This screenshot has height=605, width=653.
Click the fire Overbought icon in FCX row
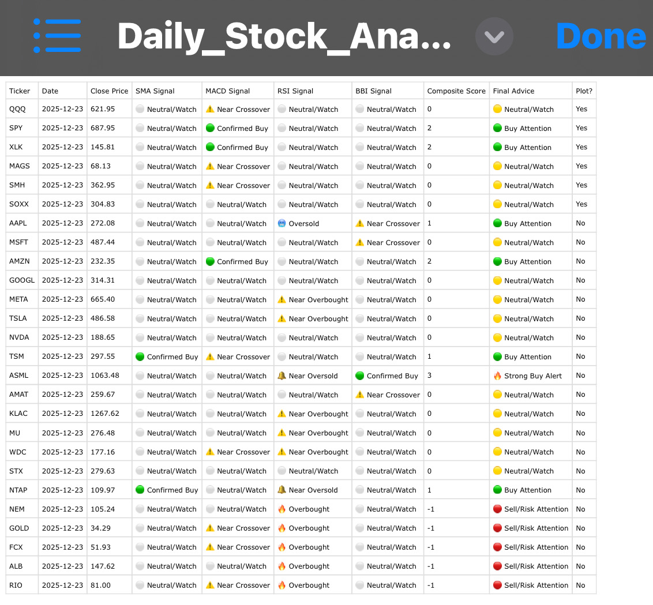[282, 547]
